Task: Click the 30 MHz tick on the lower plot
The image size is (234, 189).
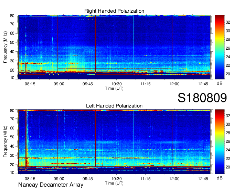Action: (12, 155)
